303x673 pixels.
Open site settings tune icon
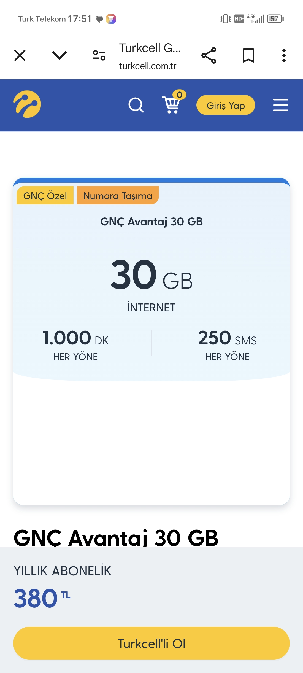click(99, 55)
